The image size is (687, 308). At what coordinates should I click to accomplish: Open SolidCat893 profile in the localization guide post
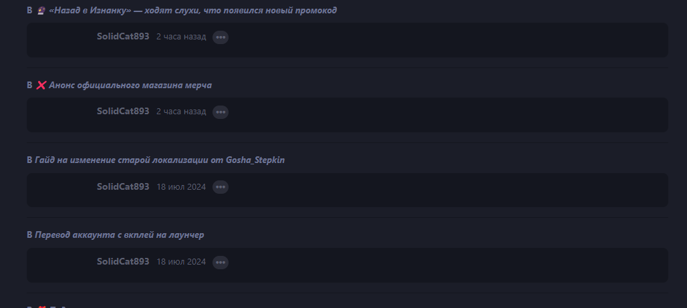[x=123, y=186]
